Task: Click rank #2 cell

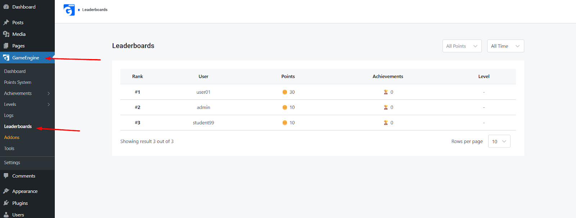Action: tap(138, 107)
